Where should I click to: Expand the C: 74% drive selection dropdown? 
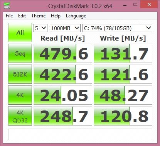117,28
